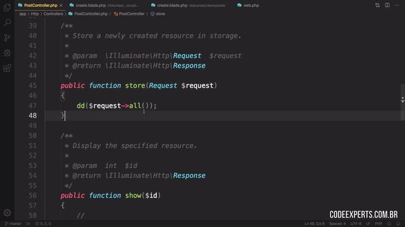Switch to the first create.blade.php tab
405x227 pixels.
click(x=104, y=6)
